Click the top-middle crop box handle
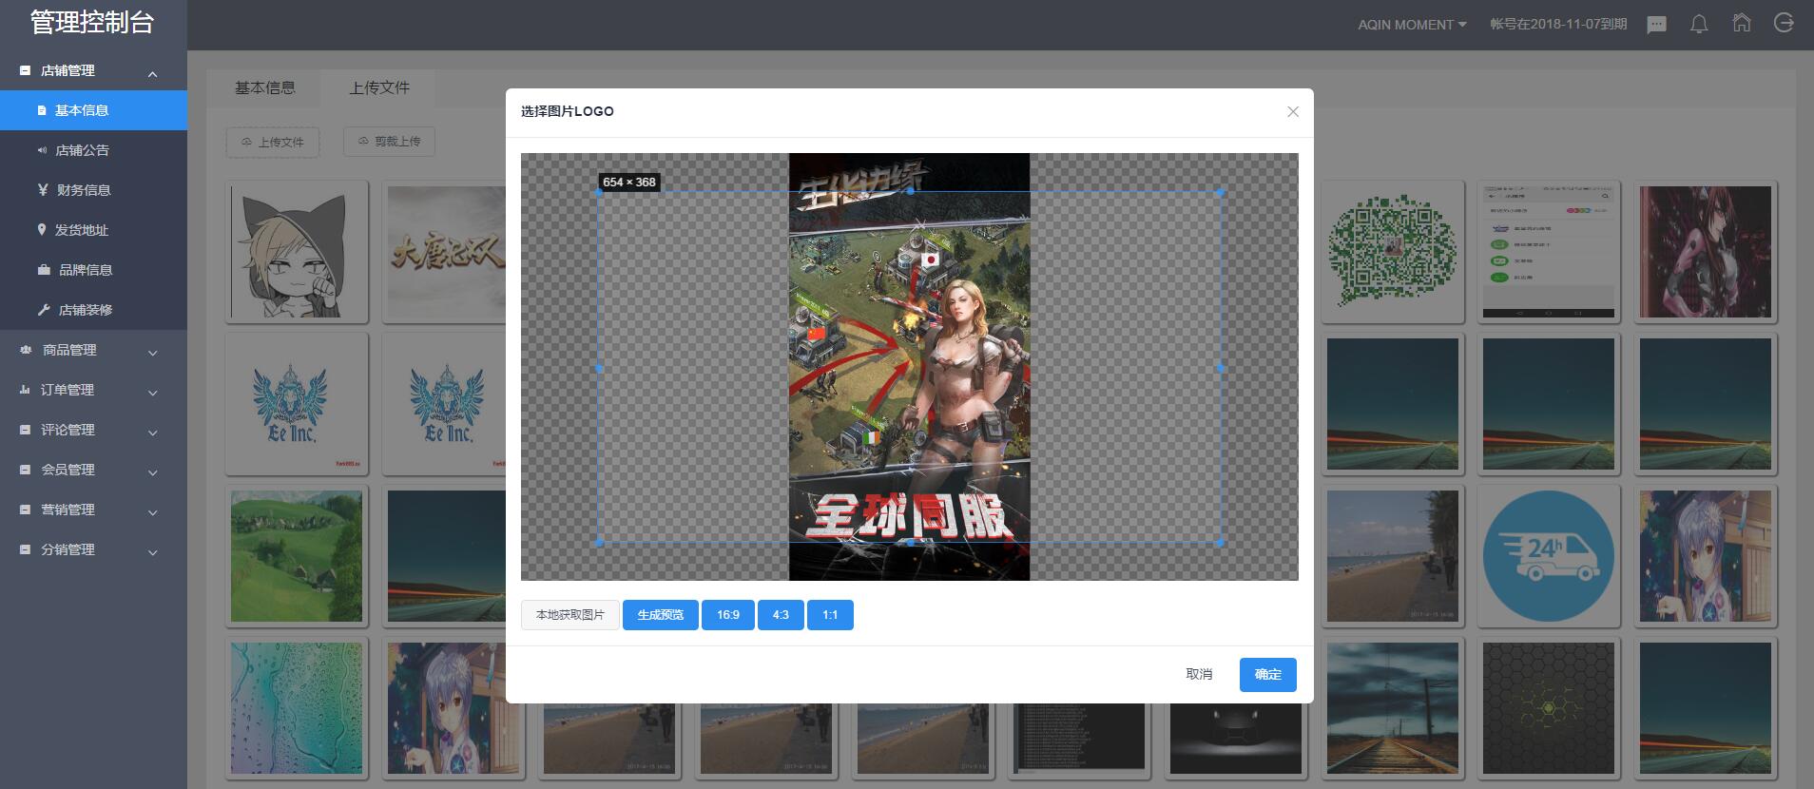This screenshot has height=789, width=1814. (910, 191)
